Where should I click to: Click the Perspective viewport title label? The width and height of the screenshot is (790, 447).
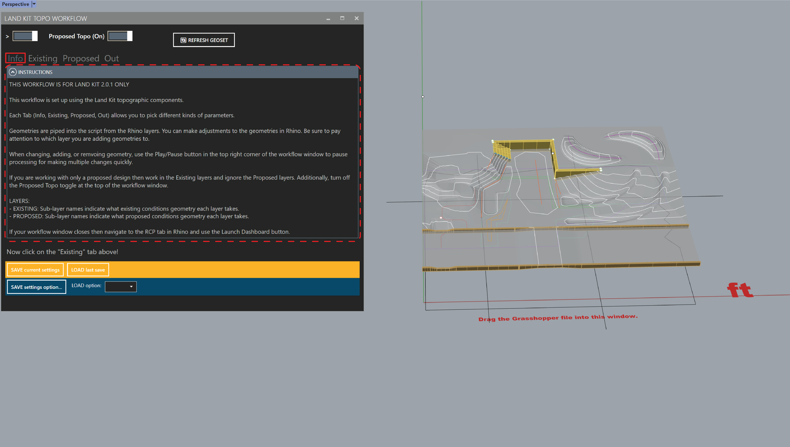pyautogui.click(x=15, y=4)
